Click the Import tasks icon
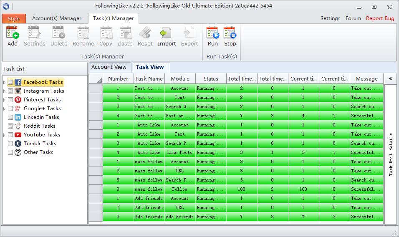Screen dimensions: 399x237 [x=166, y=33]
